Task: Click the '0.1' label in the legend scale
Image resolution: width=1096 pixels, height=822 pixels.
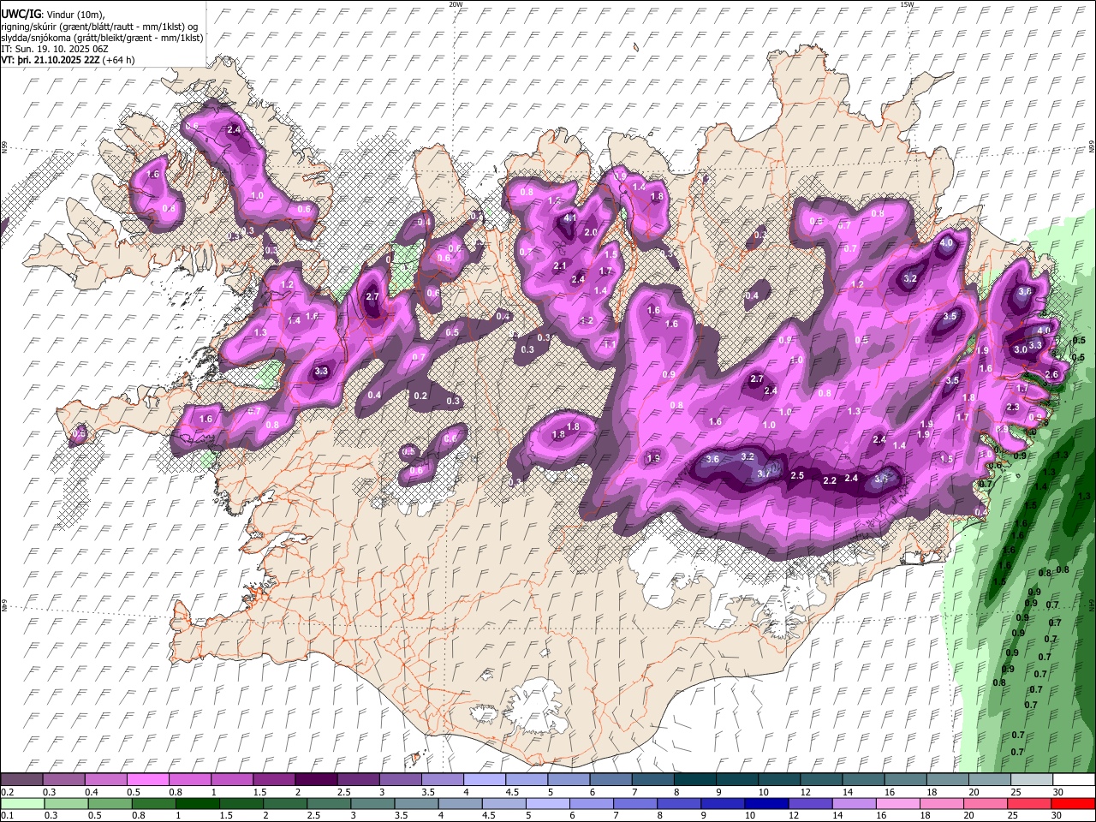Action: tap(7, 816)
